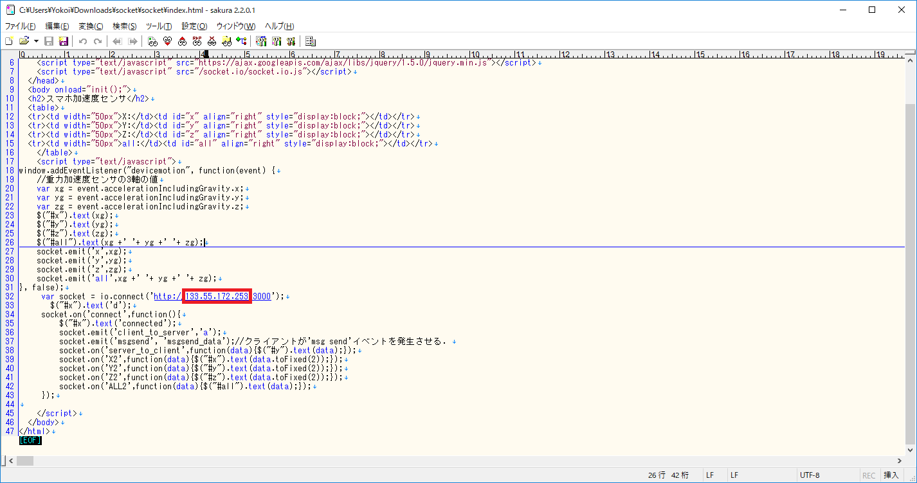Redo the undone edit
The width and height of the screenshot is (917, 483).
coord(97,40)
